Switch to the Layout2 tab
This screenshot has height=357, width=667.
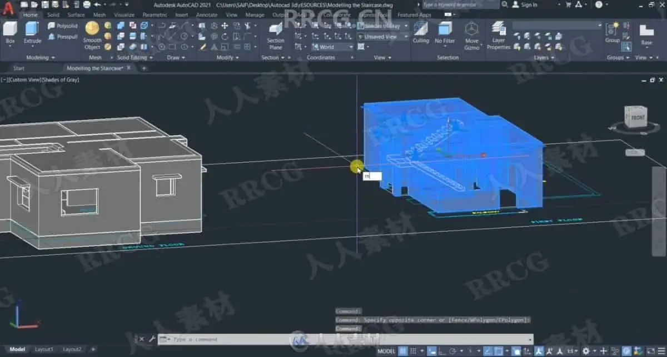(x=72, y=349)
